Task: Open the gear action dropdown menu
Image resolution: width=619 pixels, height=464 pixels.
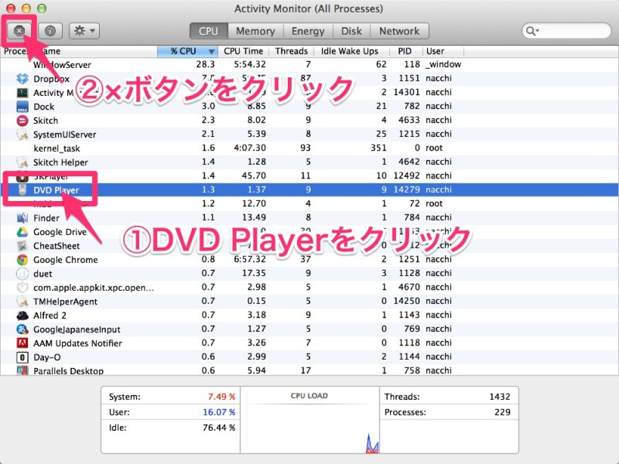Action: (84, 31)
